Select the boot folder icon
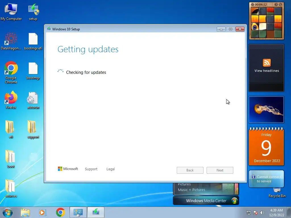 [x=11, y=159]
